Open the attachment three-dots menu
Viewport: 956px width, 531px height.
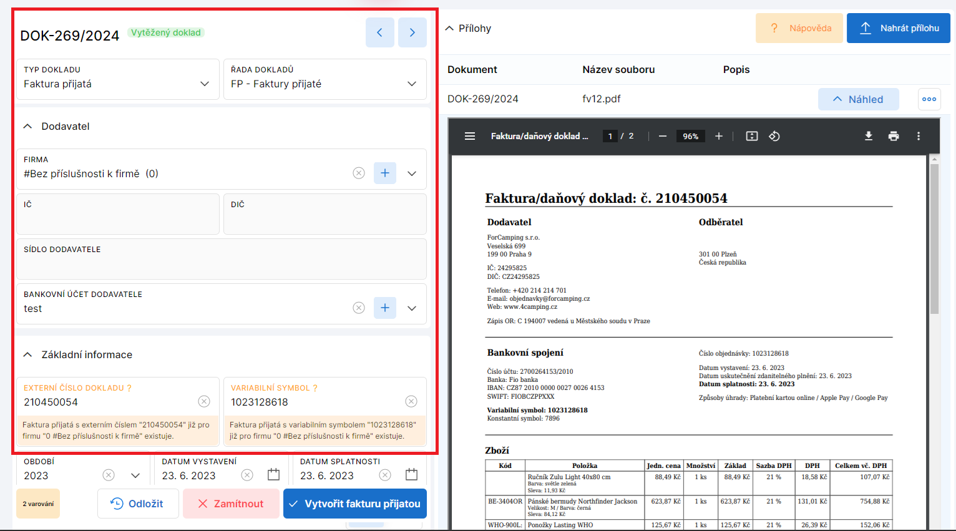(929, 99)
